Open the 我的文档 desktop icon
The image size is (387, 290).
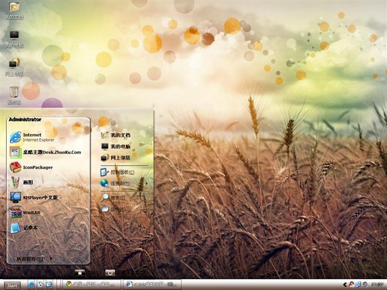pos(14,9)
